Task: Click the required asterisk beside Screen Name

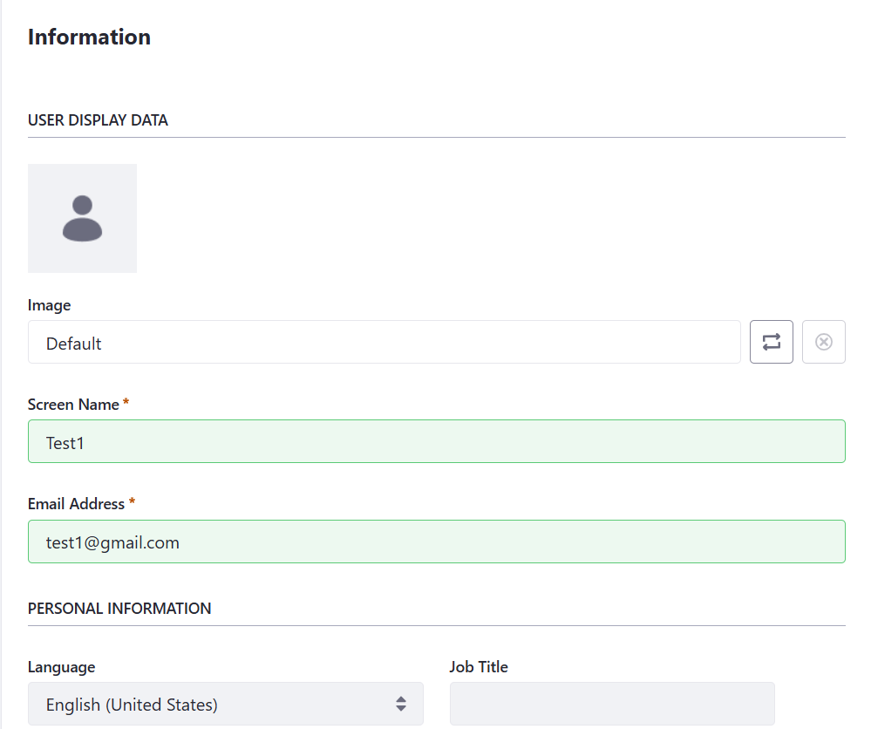Action: [126, 401]
